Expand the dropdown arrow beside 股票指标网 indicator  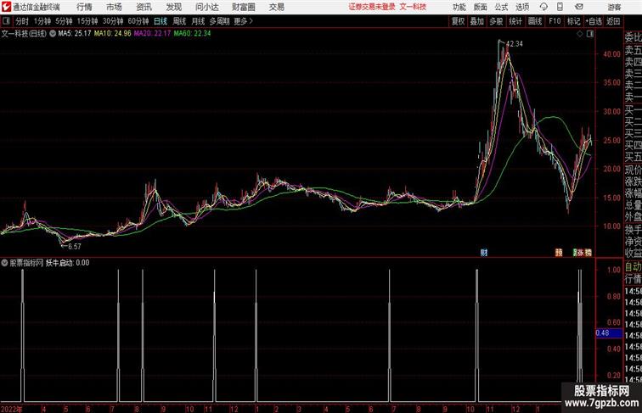click(x=4, y=263)
